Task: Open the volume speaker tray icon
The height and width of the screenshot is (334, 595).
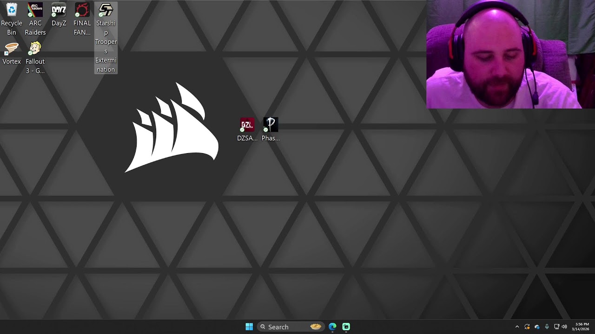Action: tap(564, 327)
